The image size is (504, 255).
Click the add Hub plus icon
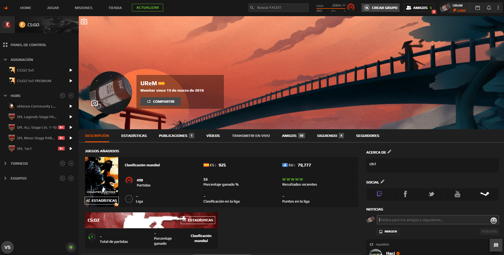[71, 96]
